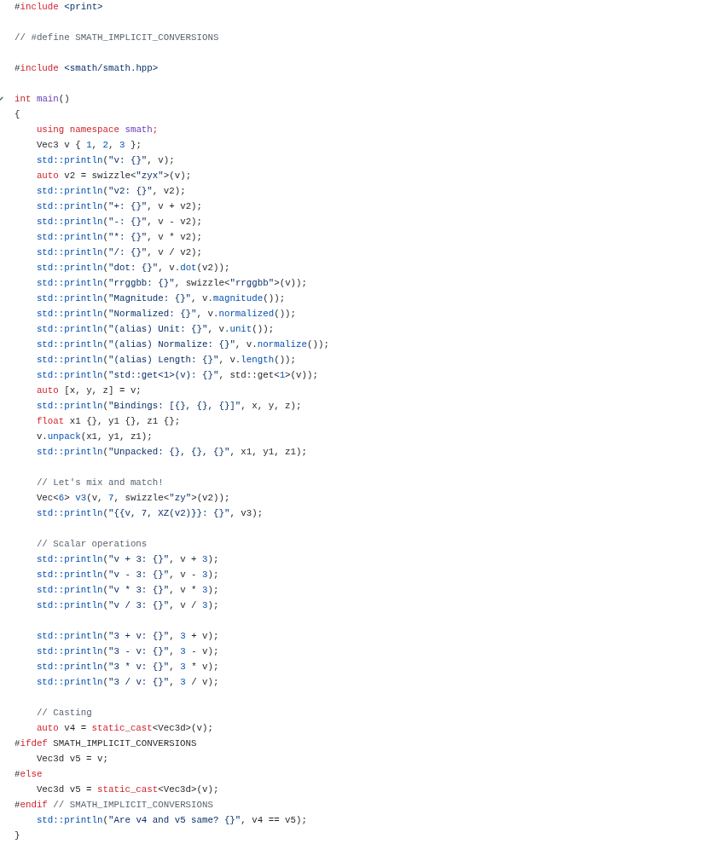Screen dimensions: 725x844
Task: Click the '// Scalar operations' comment
Action: [91, 544]
